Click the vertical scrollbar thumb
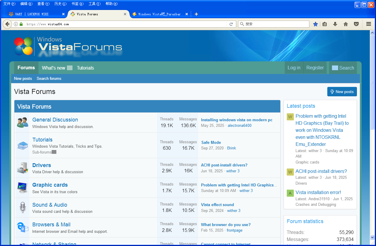This screenshot has height=246, width=376. point(372,82)
